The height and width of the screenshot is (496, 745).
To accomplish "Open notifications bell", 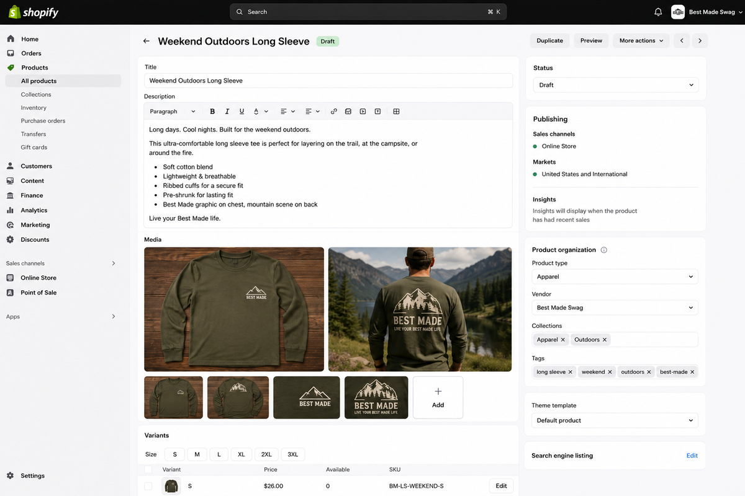I will (x=658, y=12).
